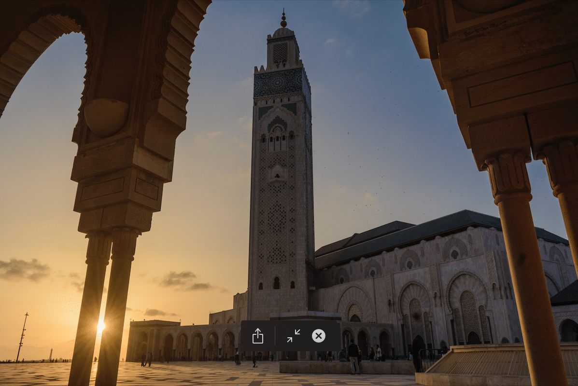This screenshot has height=386, width=578.
Task: Click the large column on the right foreground
Action: coord(529,289)
